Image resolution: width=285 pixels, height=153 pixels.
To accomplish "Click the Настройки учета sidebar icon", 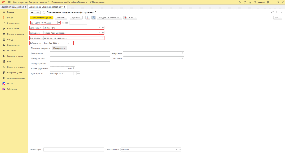I will click(4, 73).
